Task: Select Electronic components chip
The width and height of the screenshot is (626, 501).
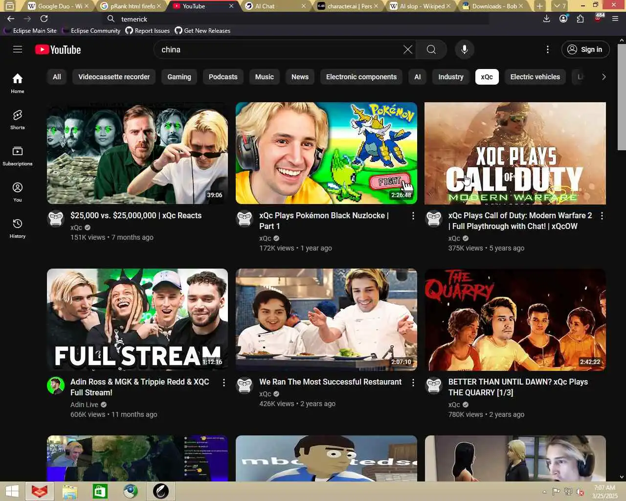Action: [361, 77]
